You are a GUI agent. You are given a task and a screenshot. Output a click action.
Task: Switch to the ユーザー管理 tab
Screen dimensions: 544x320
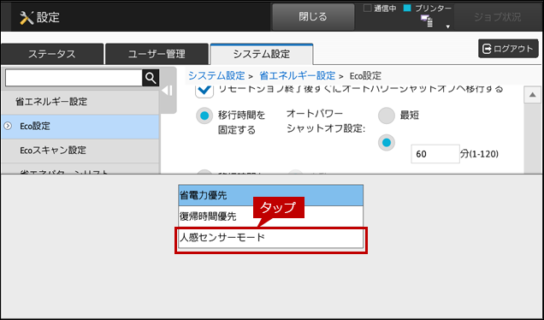pos(157,54)
